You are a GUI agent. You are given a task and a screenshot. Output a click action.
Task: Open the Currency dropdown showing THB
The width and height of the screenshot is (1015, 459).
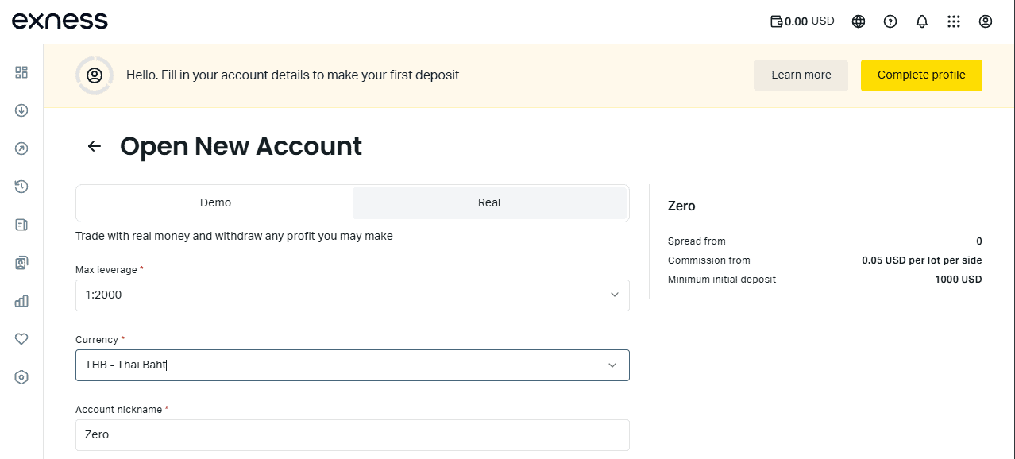pos(352,365)
